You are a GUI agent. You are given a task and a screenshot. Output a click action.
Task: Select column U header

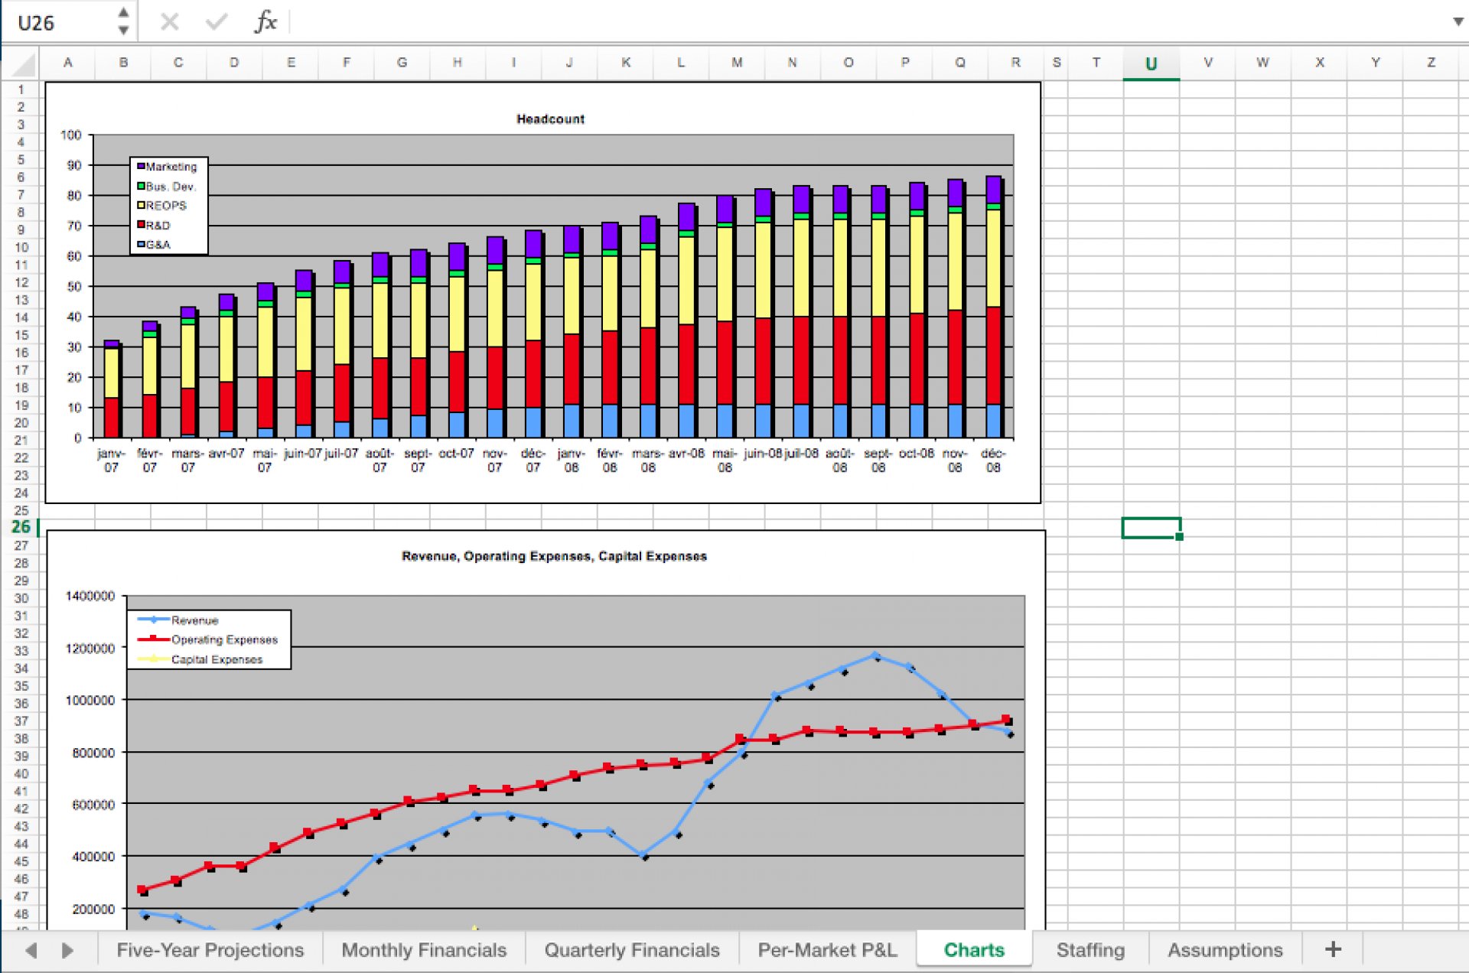pyautogui.click(x=1151, y=63)
